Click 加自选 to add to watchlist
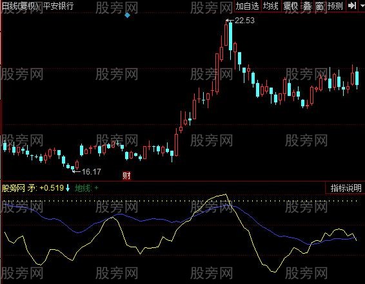Screen dimensions: 365x284 [248, 6]
